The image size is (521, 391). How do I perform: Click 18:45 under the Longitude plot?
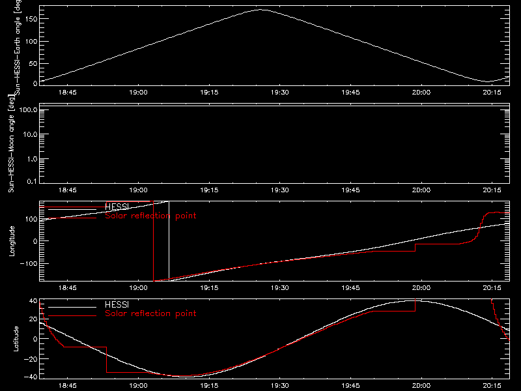[x=68, y=288]
